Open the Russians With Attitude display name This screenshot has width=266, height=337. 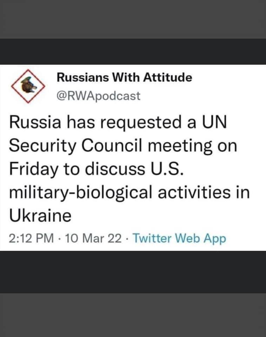[124, 78]
